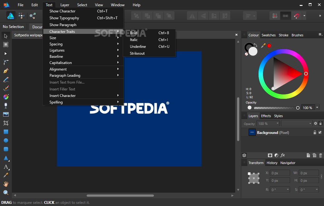Image resolution: width=324 pixels, height=206 pixels.
Task: Set no fill using the none swatch
Action: (246, 54)
